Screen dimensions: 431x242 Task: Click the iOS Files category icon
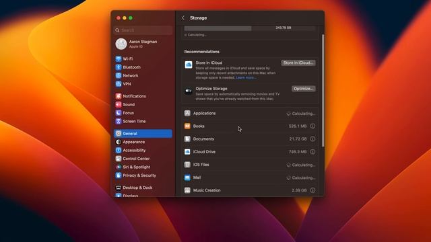pyautogui.click(x=187, y=165)
